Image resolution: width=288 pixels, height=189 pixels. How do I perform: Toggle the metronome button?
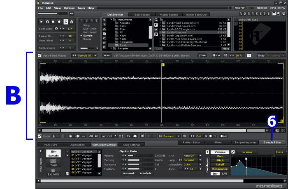coord(72,22)
